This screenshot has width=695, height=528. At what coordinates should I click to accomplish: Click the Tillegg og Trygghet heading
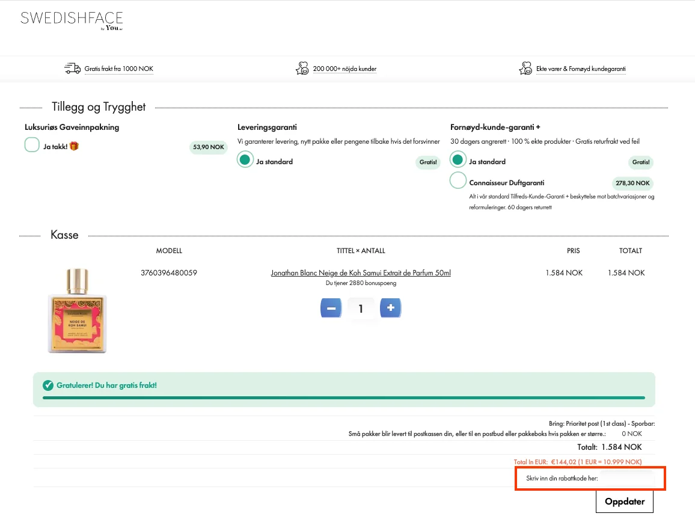point(99,107)
